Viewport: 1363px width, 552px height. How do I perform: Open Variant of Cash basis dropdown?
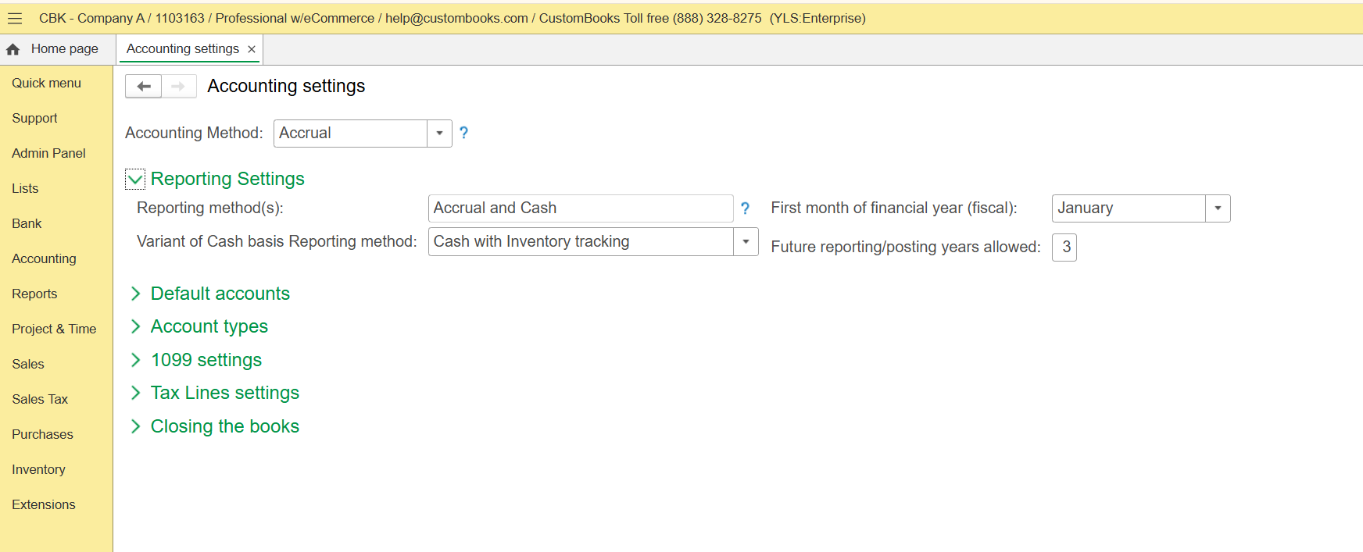pyautogui.click(x=746, y=242)
